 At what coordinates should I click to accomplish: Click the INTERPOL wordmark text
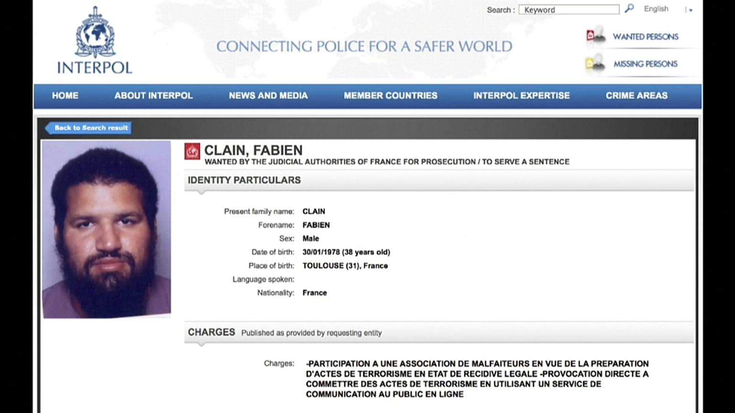[95, 68]
